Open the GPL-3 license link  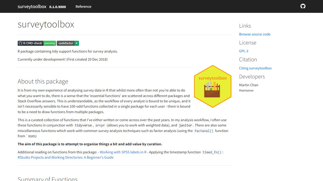[244, 51]
